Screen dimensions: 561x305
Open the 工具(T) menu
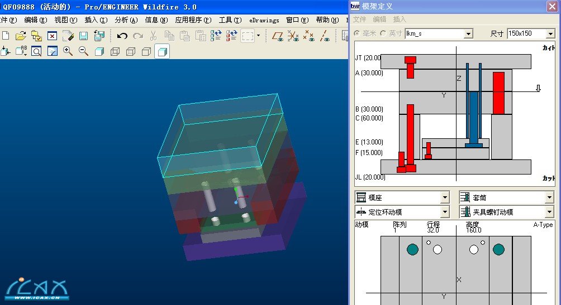[x=230, y=20]
